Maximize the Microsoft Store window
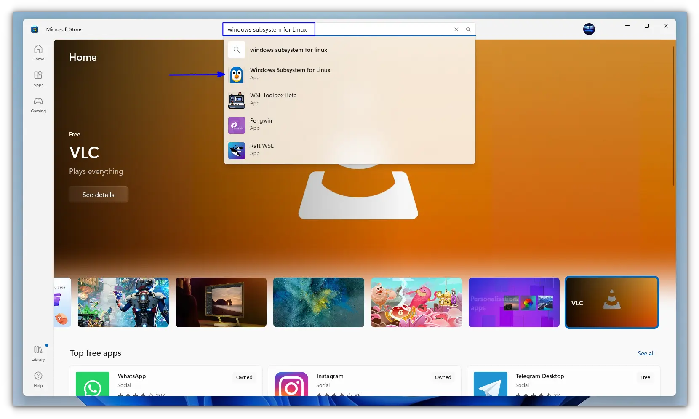Image resolution: width=699 pixels, height=419 pixels. tap(647, 26)
